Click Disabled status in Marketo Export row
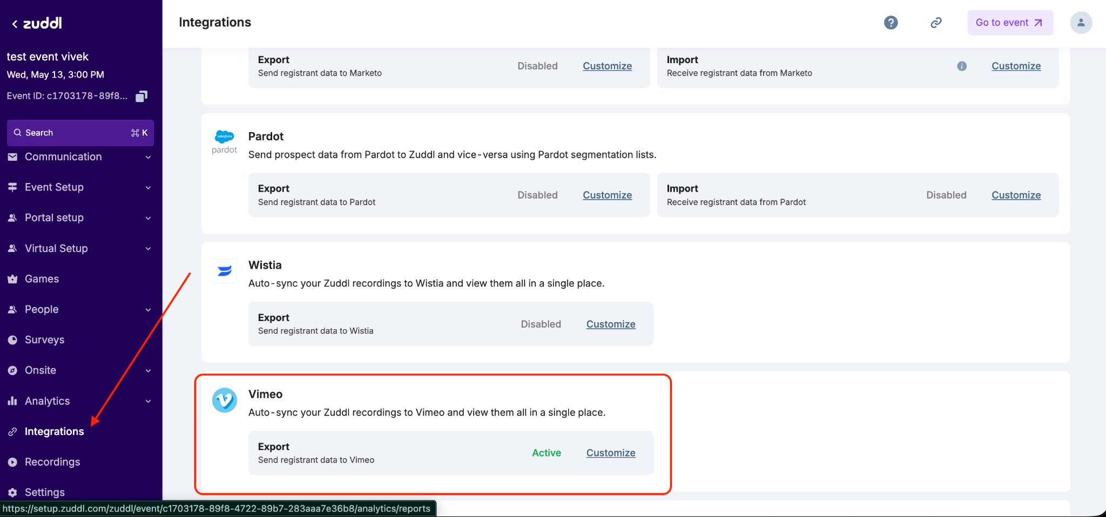Image resolution: width=1106 pixels, height=517 pixels. [537, 66]
